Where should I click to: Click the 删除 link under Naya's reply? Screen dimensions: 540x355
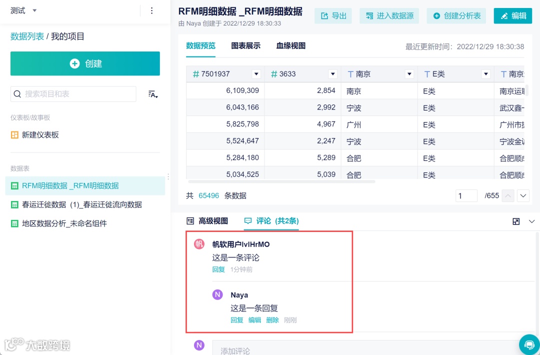[272, 320]
